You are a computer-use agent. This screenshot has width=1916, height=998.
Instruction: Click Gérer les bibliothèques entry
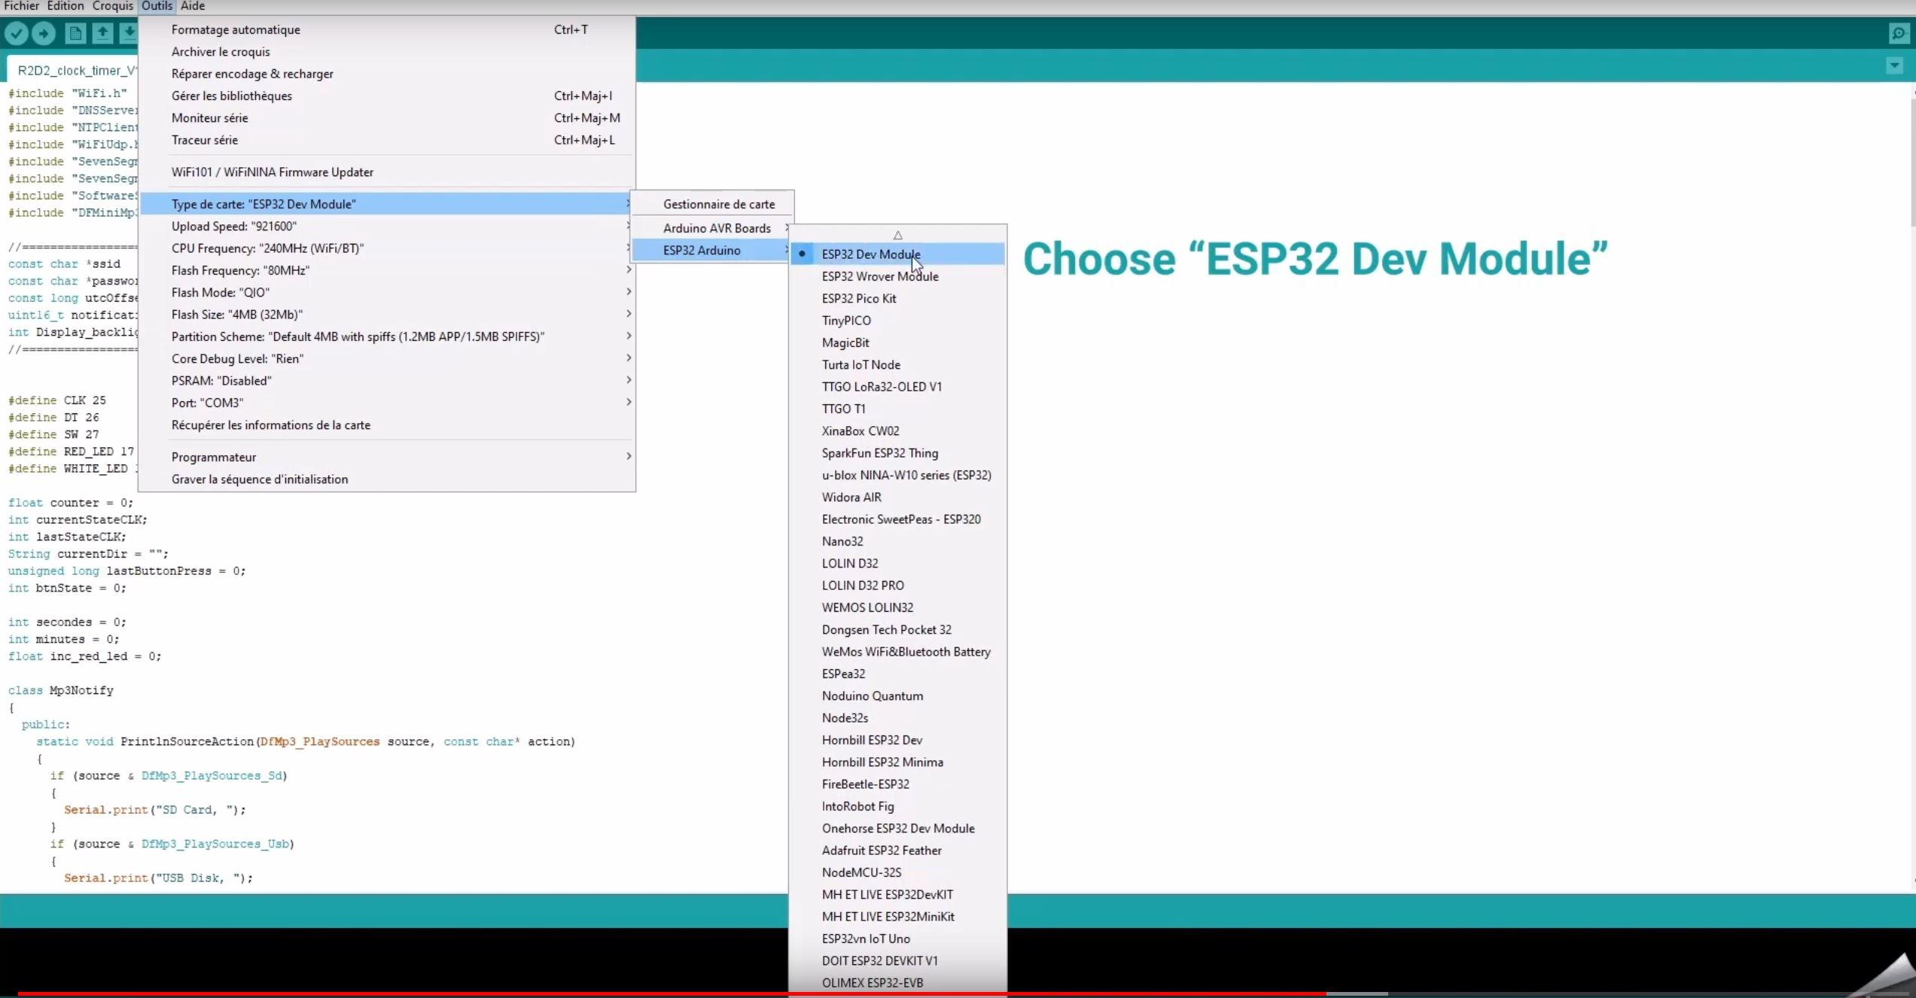[231, 96]
